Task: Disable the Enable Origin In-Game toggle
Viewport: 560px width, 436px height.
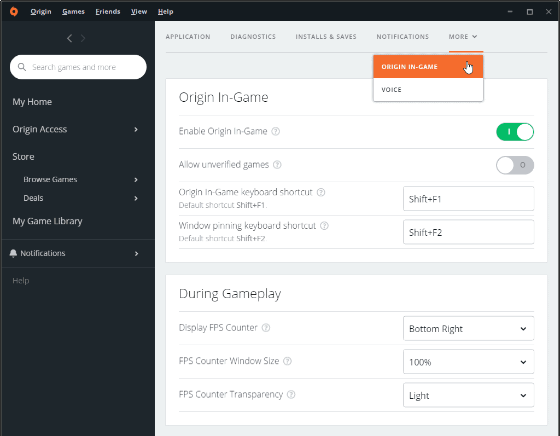Action: coord(515,132)
